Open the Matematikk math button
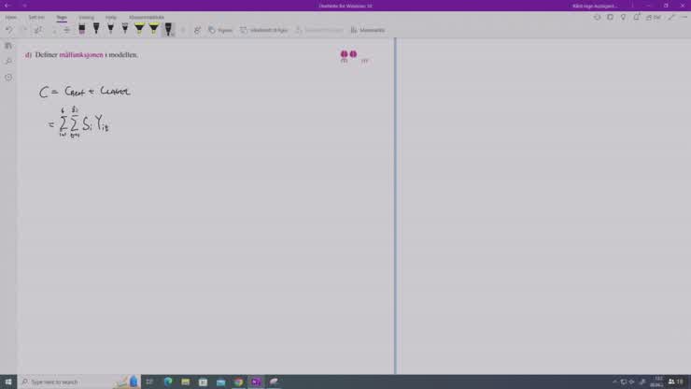691x389 pixels. [x=367, y=30]
